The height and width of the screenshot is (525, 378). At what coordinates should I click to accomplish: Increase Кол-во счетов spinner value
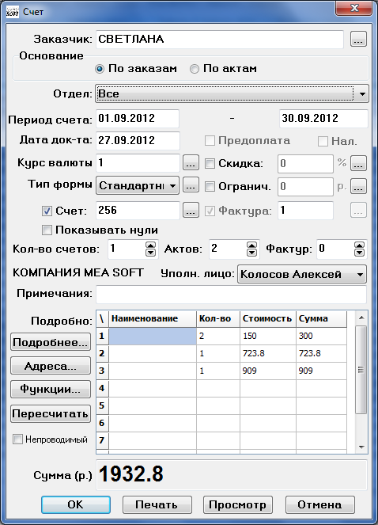[x=151, y=245]
